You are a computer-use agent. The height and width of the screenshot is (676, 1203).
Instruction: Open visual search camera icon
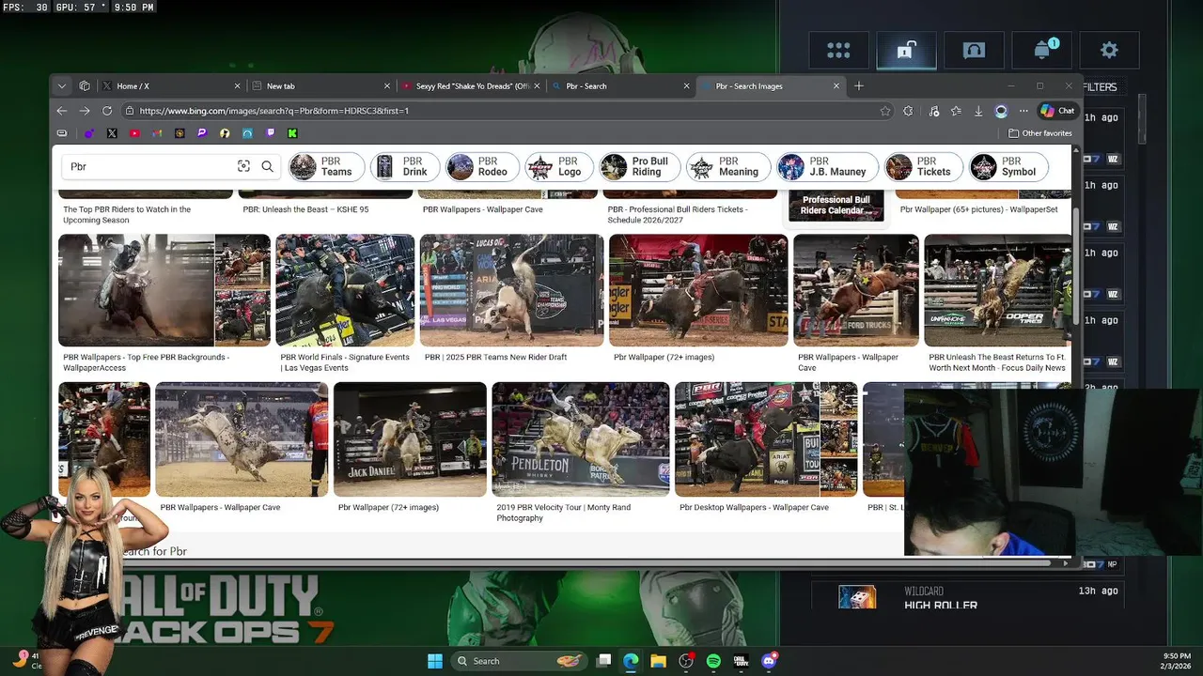(x=243, y=166)
